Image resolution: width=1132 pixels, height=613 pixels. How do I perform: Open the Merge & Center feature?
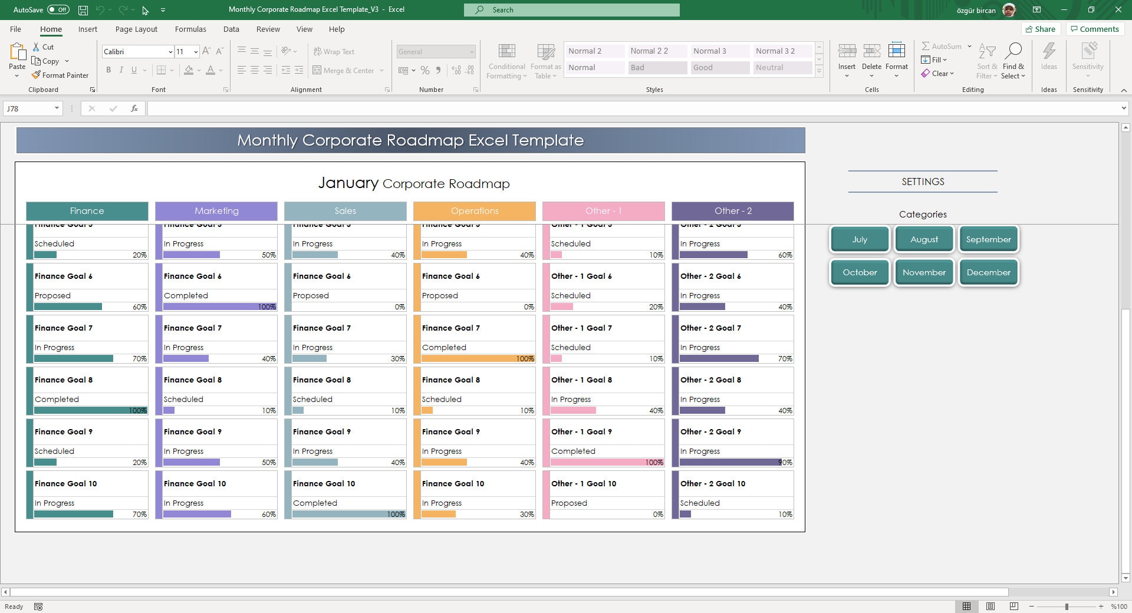(x=345, y=70)
